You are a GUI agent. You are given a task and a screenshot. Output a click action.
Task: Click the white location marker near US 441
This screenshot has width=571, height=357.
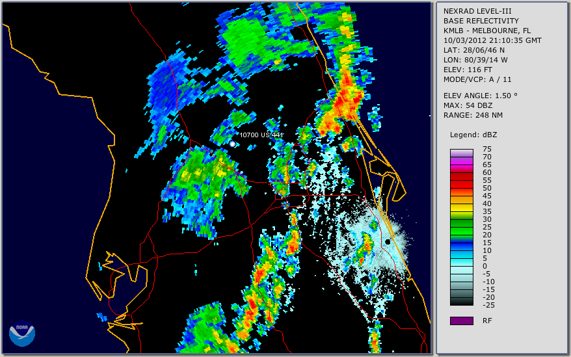click(233, 144)
